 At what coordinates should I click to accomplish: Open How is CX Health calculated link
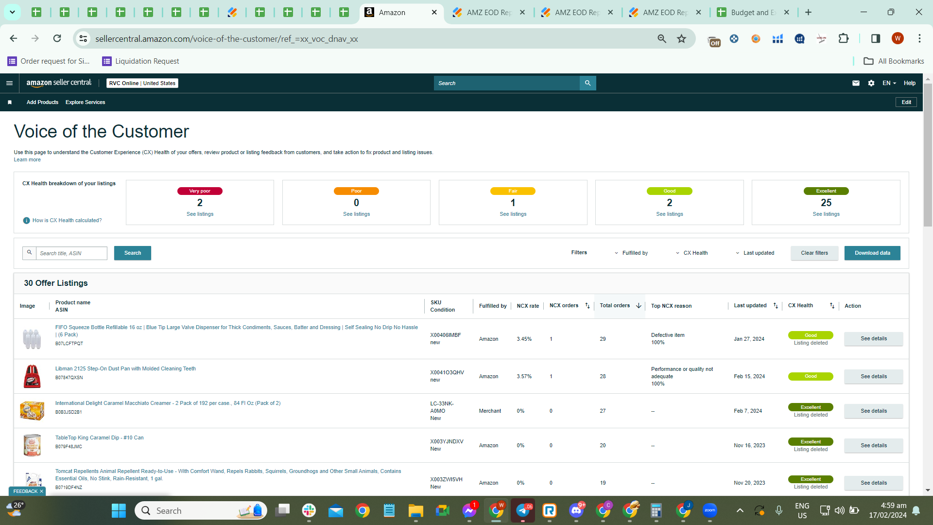pyautogui.click(x=67, y=221)
